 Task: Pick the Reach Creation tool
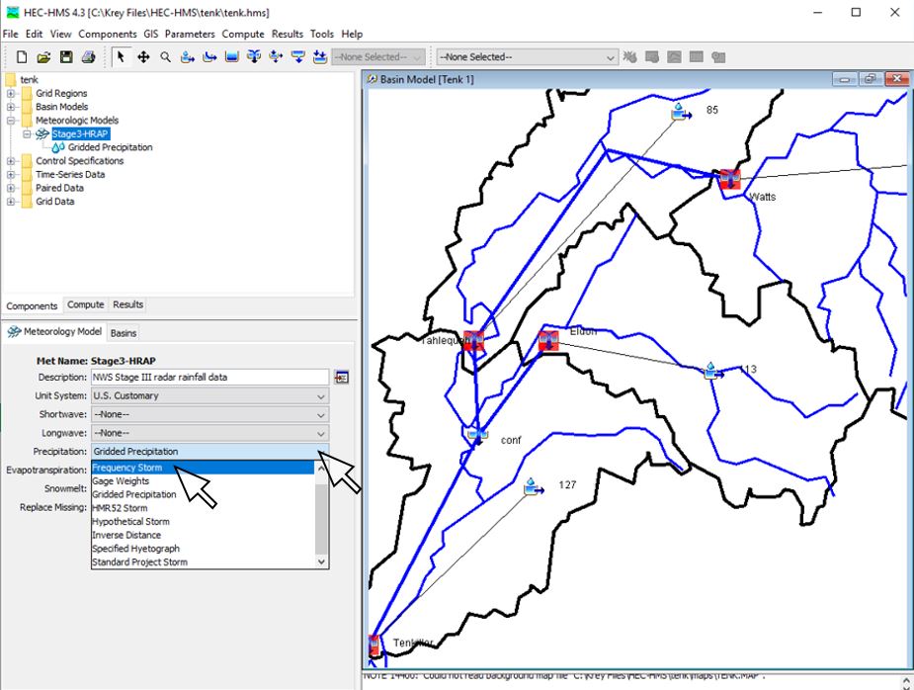(209, 57)
